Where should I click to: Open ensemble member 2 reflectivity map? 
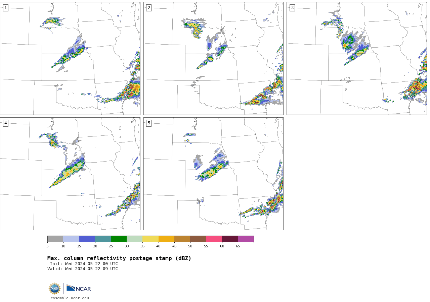(213, 58)
